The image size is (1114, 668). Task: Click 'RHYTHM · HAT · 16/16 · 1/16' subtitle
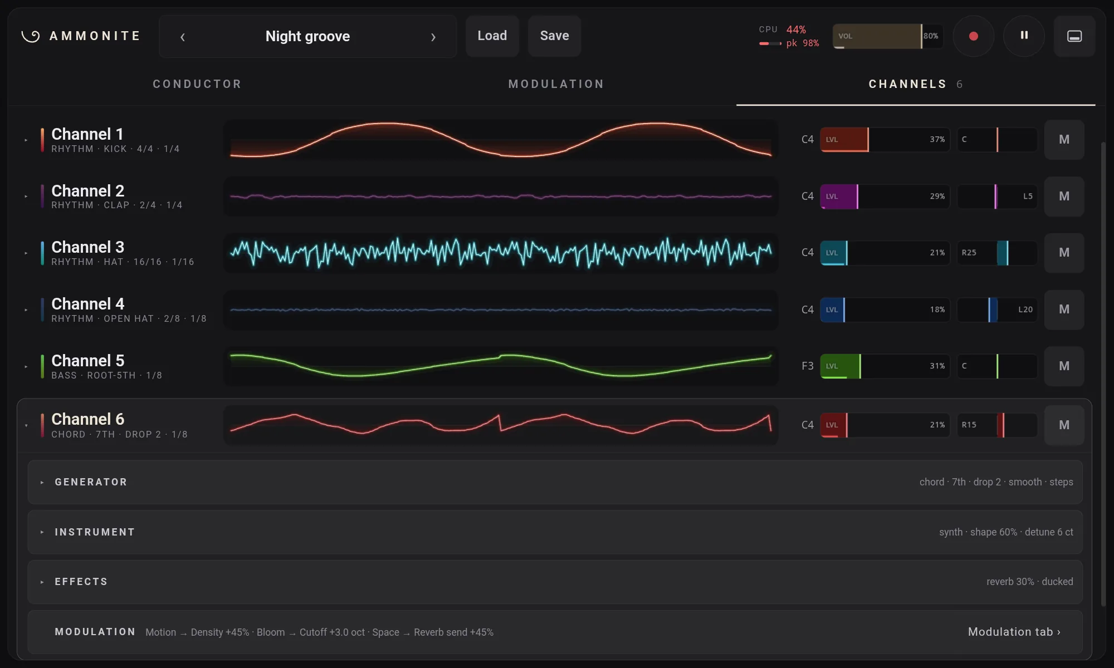pyautogui.click(x=123, y=262)
